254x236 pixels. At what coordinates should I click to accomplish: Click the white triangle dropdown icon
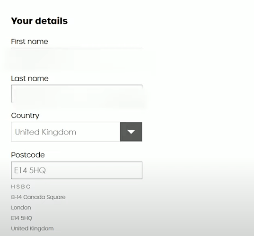coord(131,132)
